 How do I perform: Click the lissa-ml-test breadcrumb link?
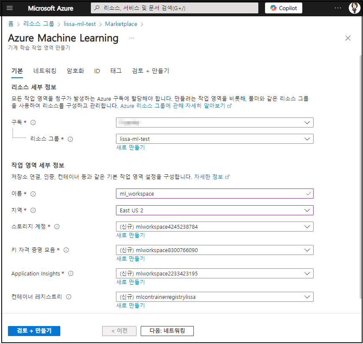click(x=80, y=24)
